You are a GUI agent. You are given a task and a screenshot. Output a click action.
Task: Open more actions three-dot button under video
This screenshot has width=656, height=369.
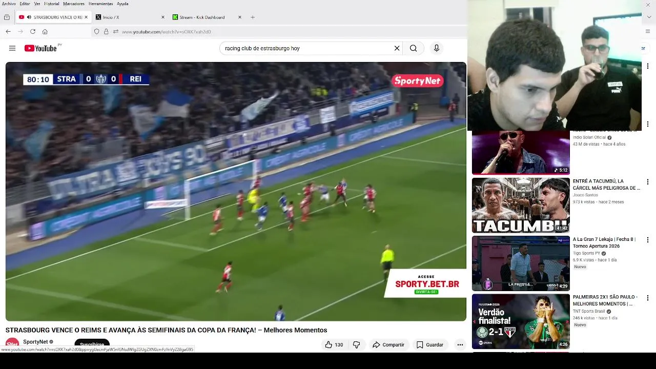(460, 345)
